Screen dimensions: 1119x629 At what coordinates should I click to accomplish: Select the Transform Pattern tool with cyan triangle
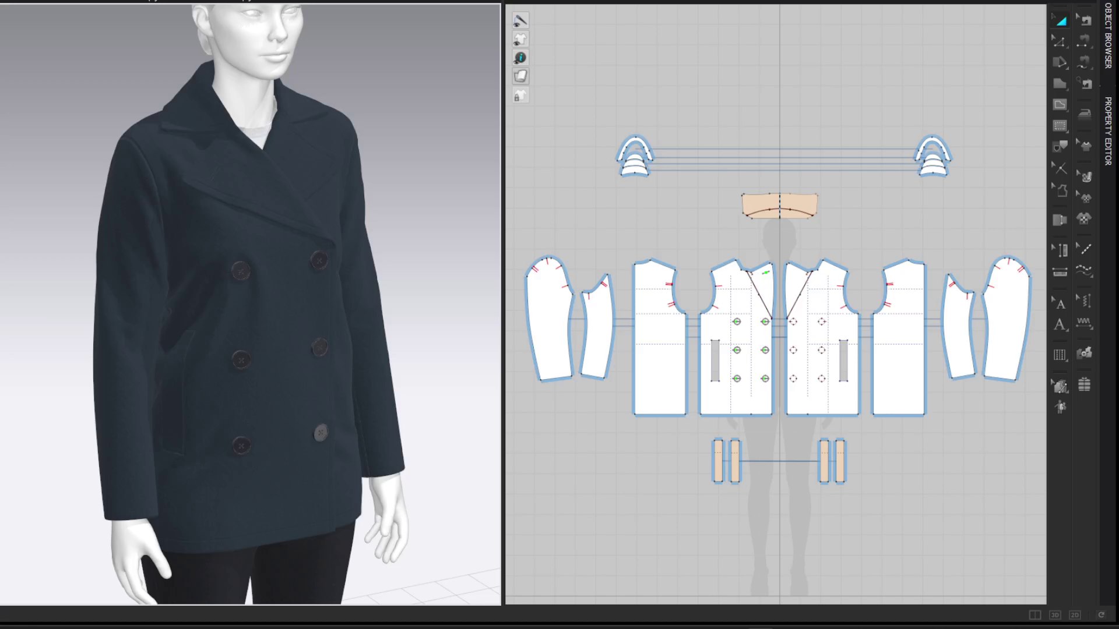click(x=1060, y=20)
